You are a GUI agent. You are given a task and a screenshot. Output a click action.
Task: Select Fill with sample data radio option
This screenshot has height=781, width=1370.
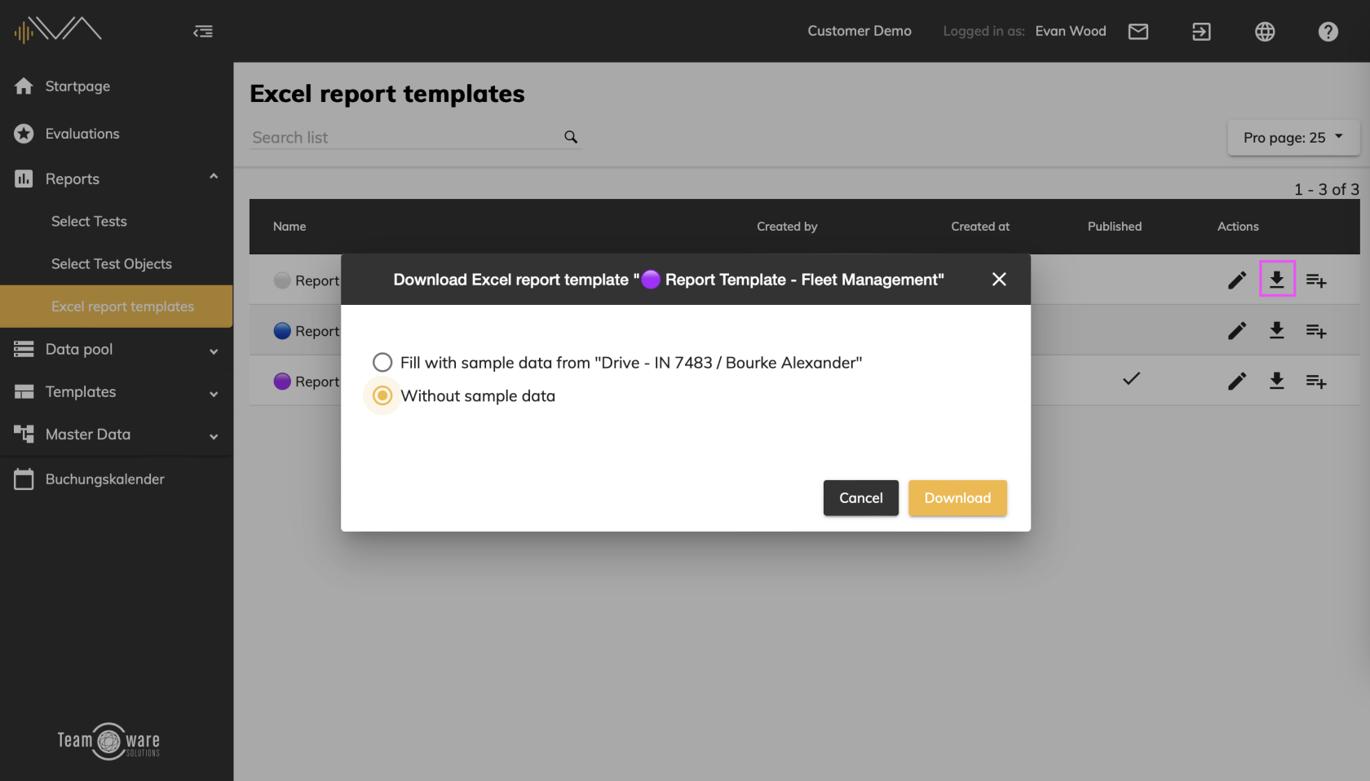click(382, 362)
